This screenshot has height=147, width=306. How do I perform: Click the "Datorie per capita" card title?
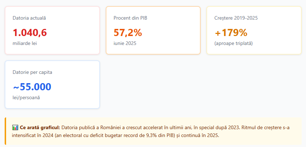[32, 72]
